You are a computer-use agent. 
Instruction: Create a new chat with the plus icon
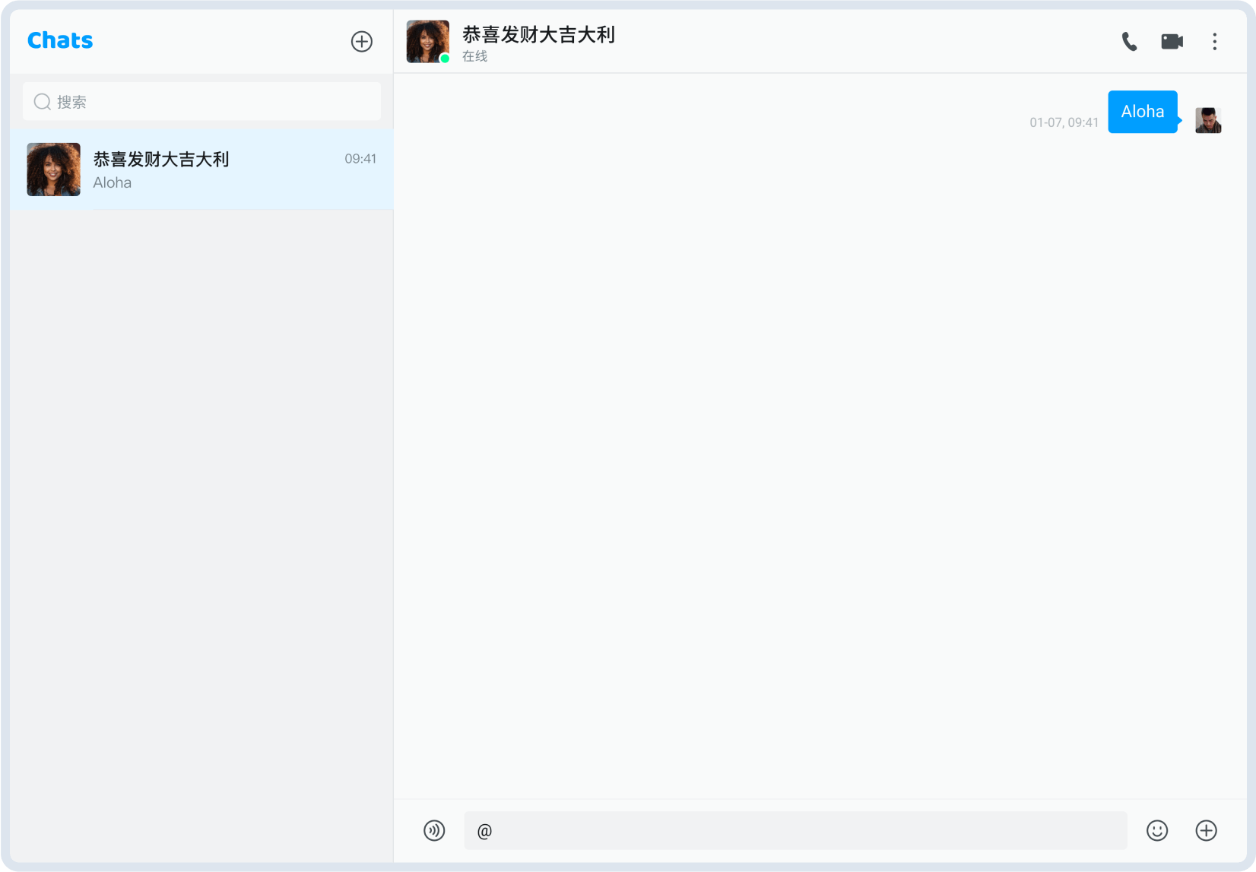[361, 41]
